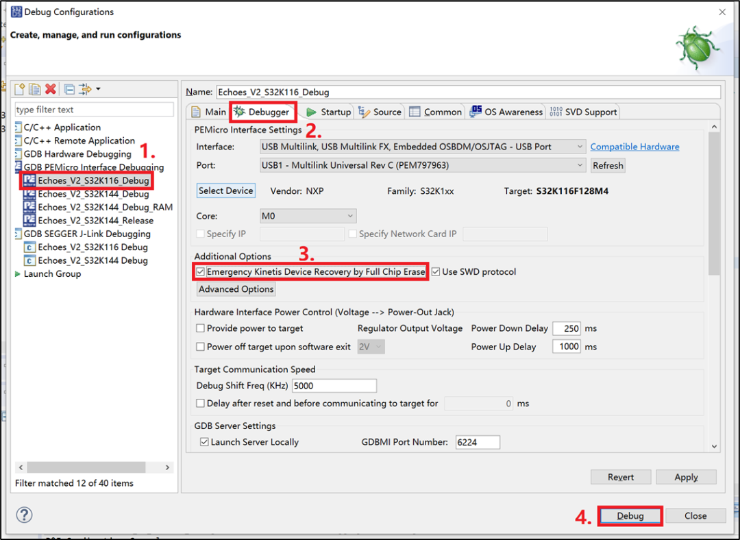Image resolution: width=740 pixels, height=540 pixels.
Task: Select GDB SEGGER J-Link Debugging node
Action: pos(87,234)
